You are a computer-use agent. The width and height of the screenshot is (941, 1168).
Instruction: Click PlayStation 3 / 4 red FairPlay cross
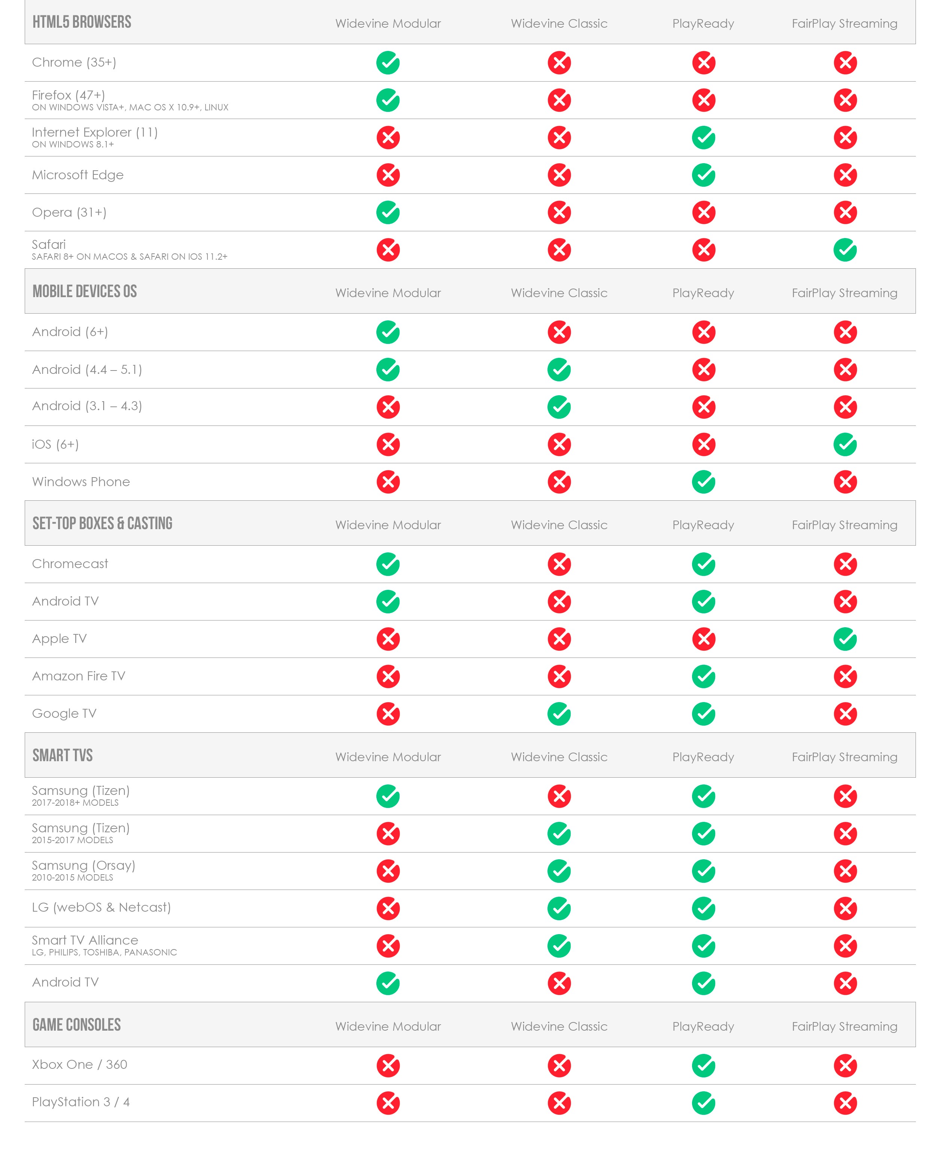click(x=845, y=1103)
